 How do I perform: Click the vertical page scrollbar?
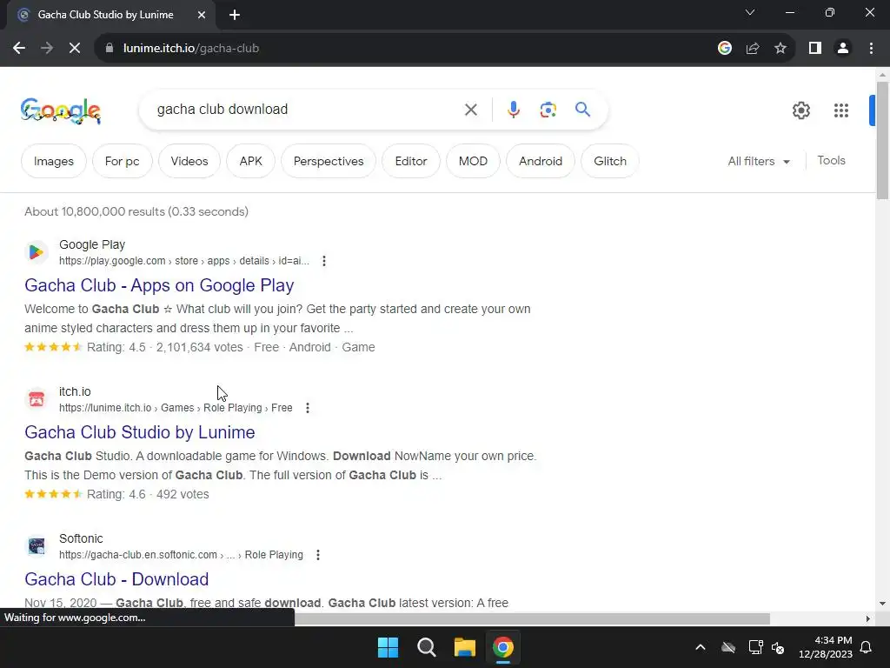pyautogui.click(x=882, y=140)
